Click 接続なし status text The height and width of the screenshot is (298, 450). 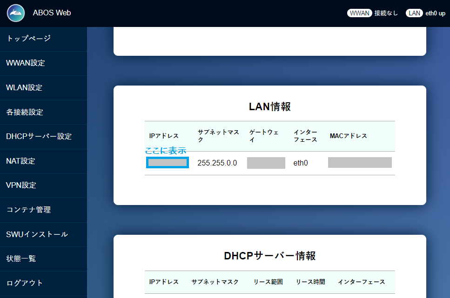386,13
